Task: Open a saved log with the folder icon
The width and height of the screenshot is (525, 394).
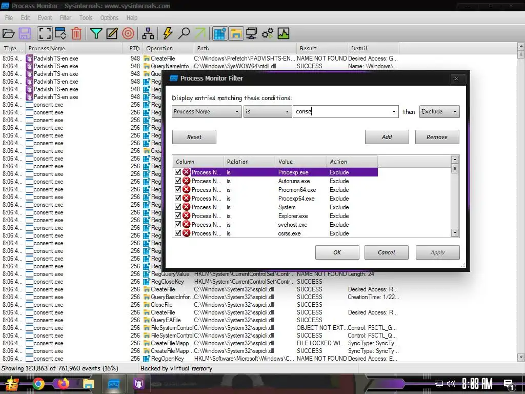Action: pos(9,33)
